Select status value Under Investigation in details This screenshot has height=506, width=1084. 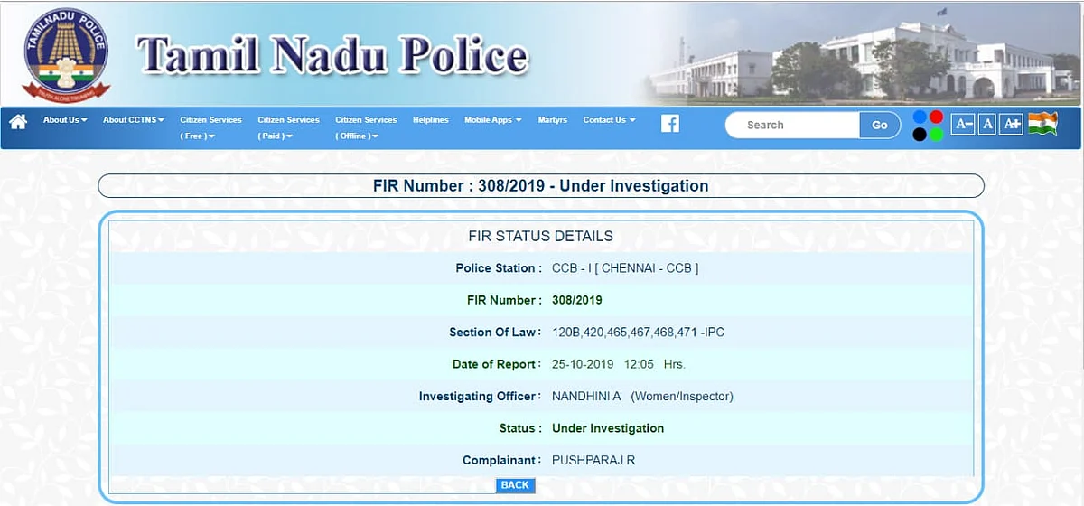pyautogui.click(x=608, y=428)
